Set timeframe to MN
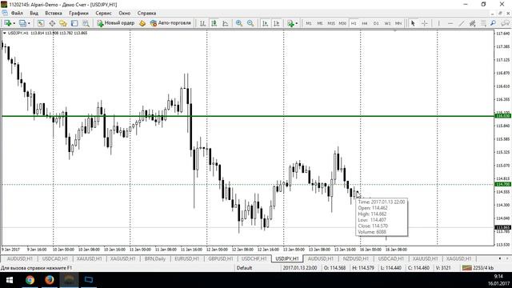 point(398,23)
